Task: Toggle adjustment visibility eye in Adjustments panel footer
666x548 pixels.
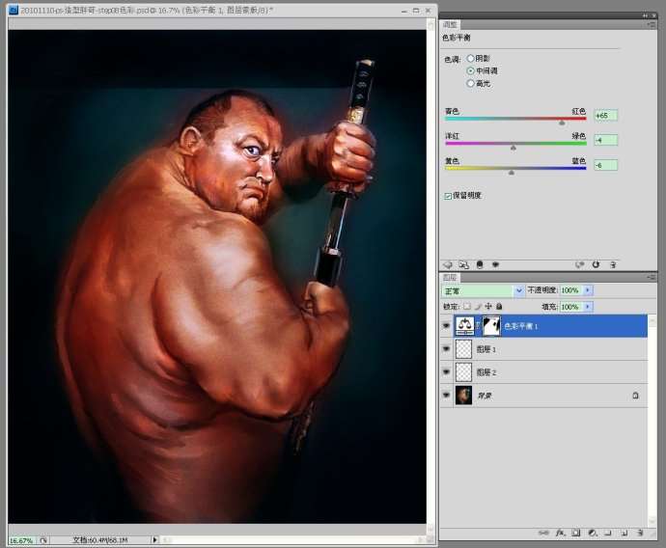Action: 495,265
